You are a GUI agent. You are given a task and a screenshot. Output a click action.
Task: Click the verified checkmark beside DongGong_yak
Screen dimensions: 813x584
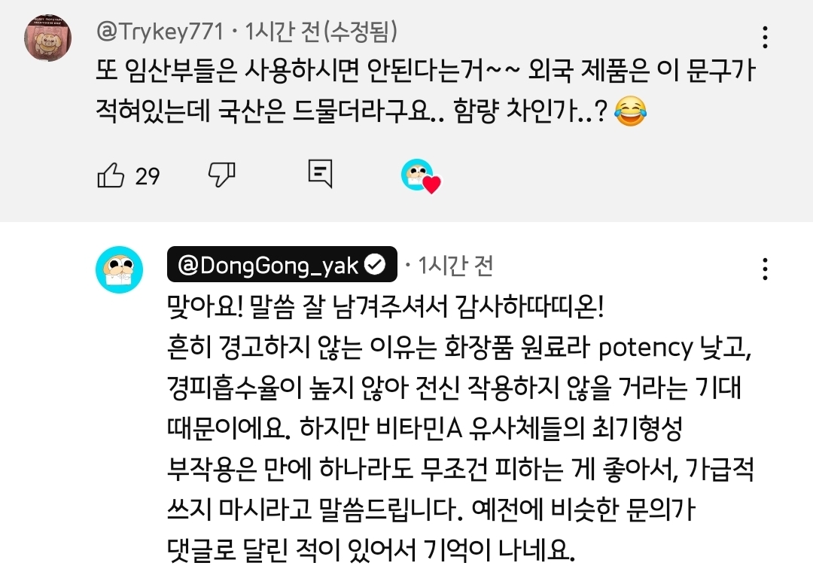pyautogui.click(x=376, y=265)
